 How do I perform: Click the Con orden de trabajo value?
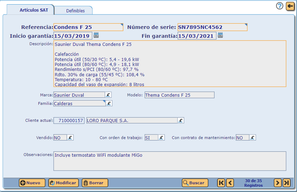151,137
